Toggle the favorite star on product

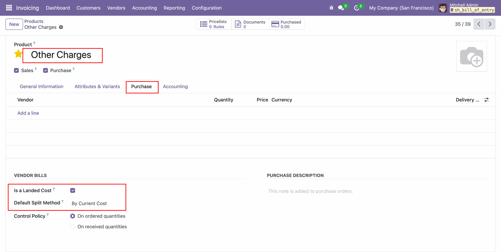18,54
